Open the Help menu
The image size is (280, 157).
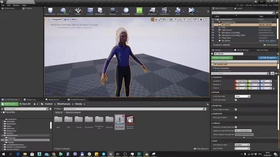[24, 5]
